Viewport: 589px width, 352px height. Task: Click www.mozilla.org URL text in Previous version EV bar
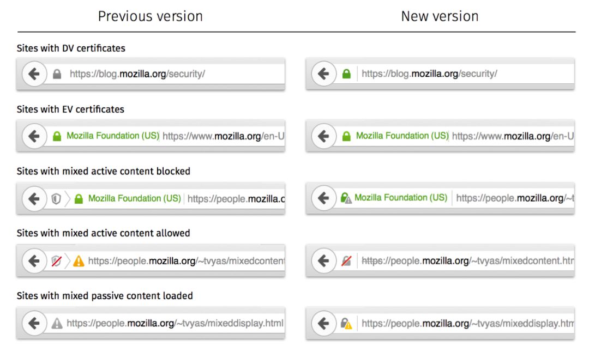223,136
